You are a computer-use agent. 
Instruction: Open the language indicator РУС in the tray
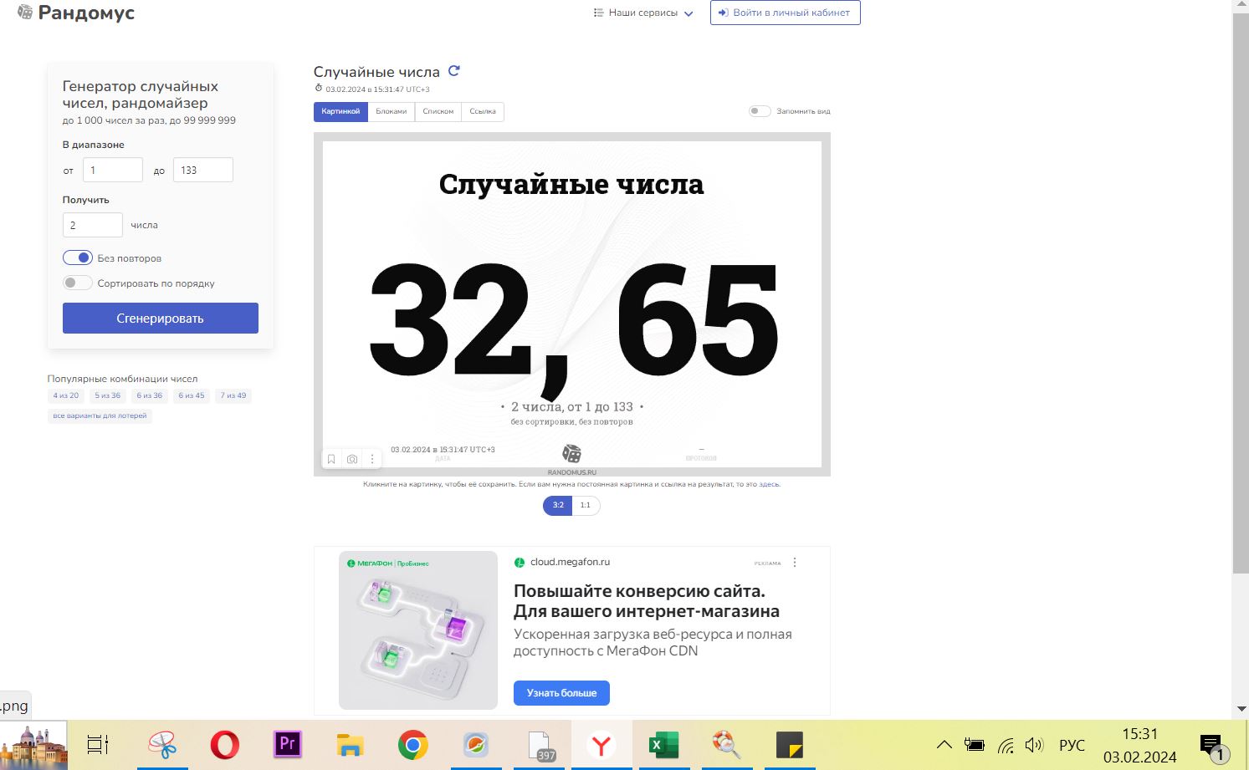coord(1072,744)
